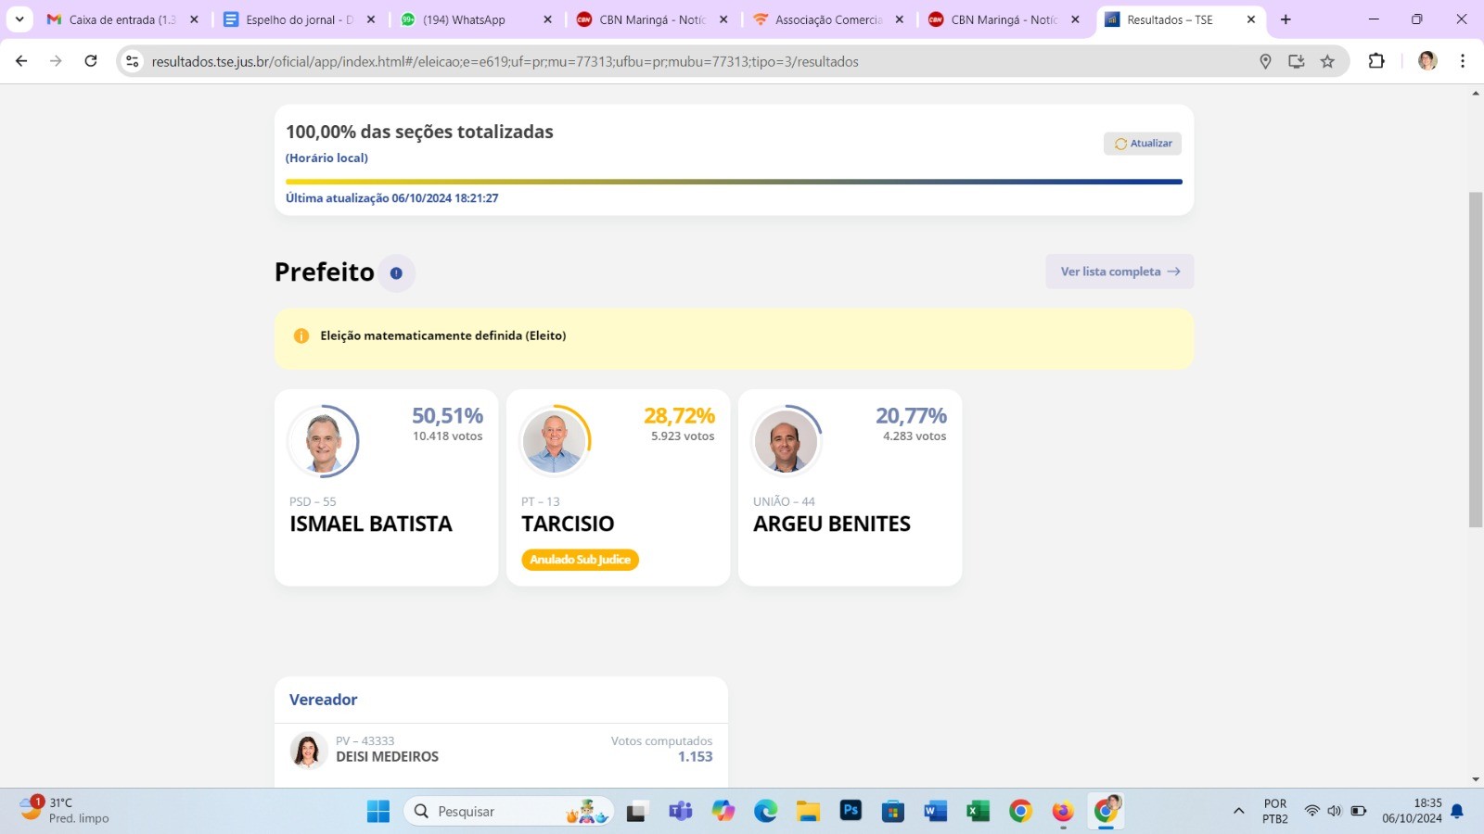
Task: Open the info tooltip beside Prefeito
Action: pyautogui.click(x=396, y=272)
